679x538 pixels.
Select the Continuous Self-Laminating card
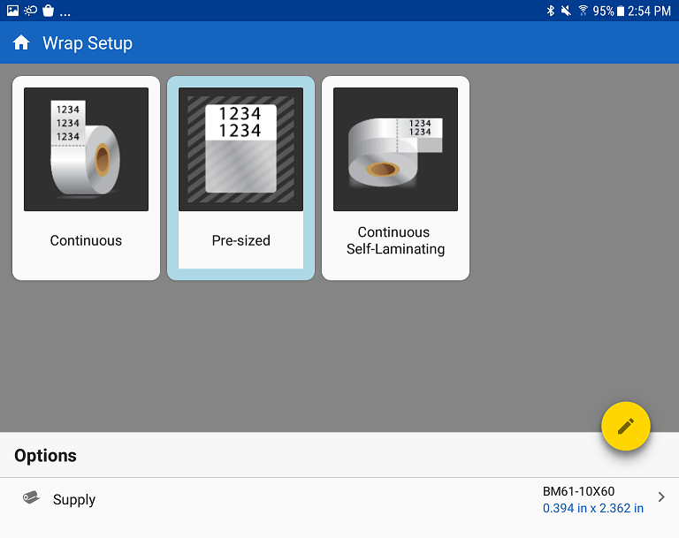pyautogui.click(x=395, y=178)
